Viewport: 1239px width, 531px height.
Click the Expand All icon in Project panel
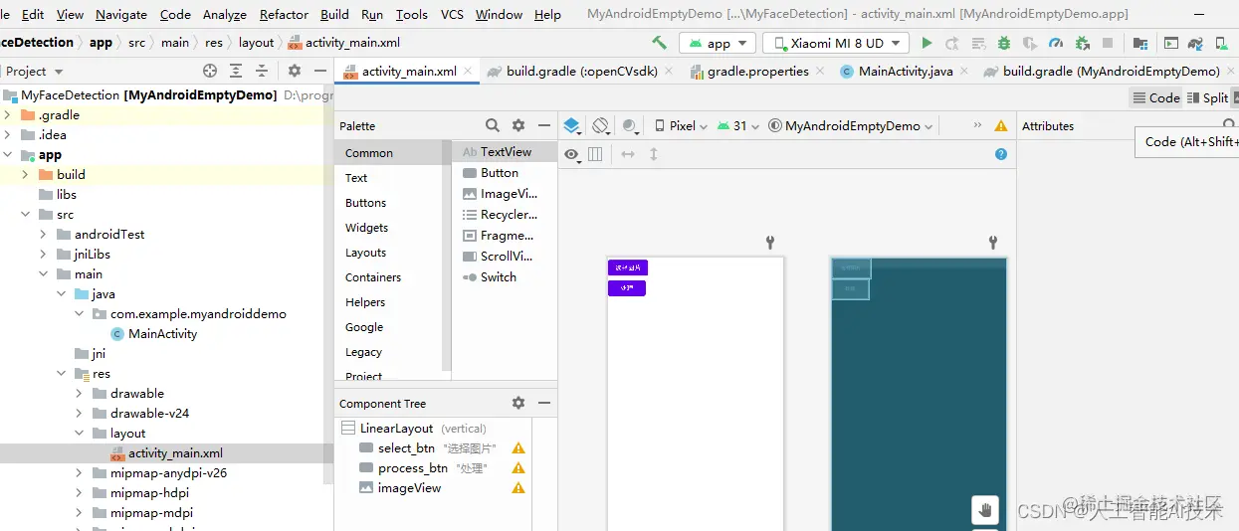coord(236,71)
